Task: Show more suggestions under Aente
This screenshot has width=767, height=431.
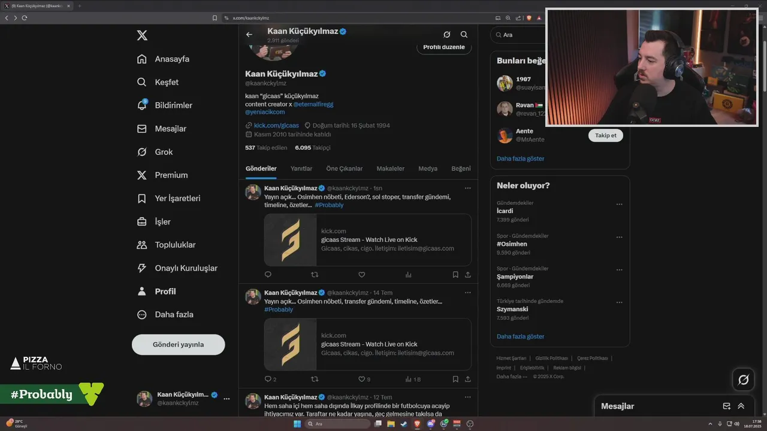Action: [520, 159]
